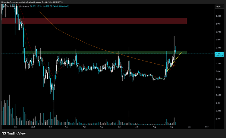The width and height of the screenshot is (226, 138).
Task: Click the close value C0.764
Action: [53, 6]
